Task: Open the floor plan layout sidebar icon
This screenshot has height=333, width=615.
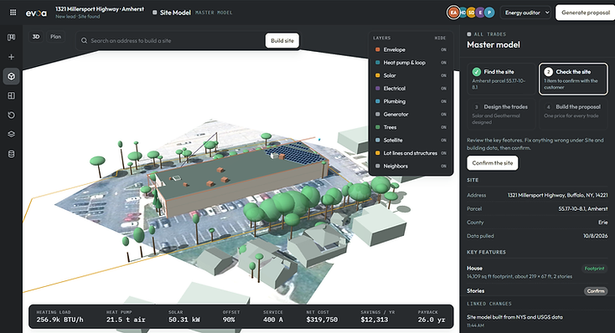Action: point(12,95)
